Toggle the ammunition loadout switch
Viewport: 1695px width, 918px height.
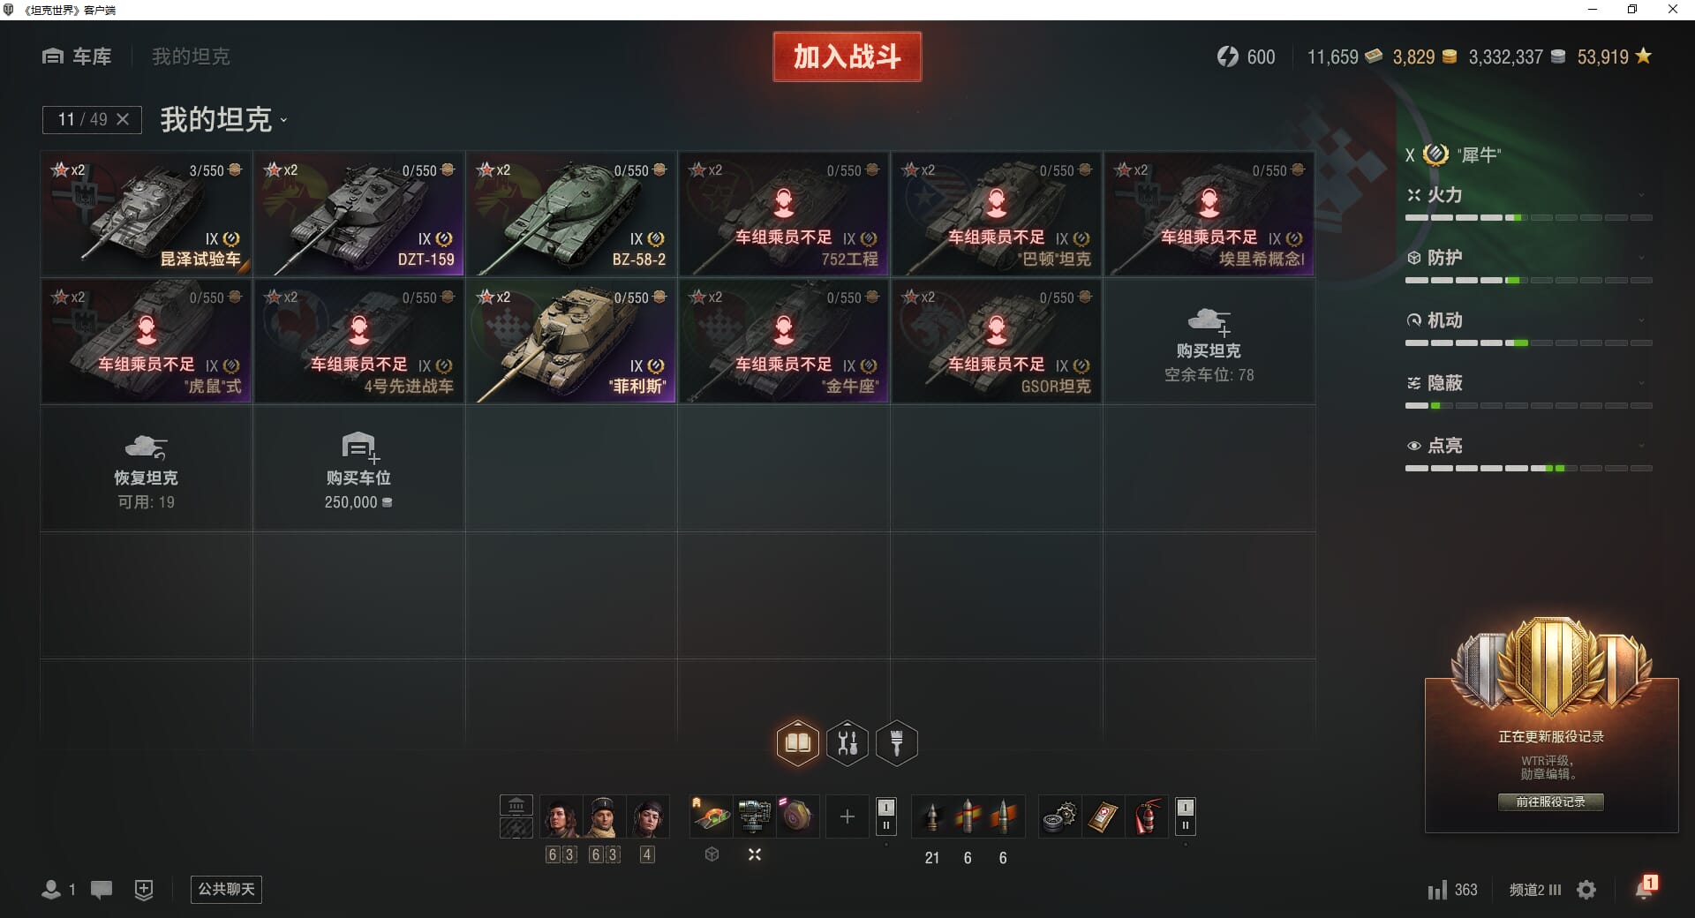1186,816
